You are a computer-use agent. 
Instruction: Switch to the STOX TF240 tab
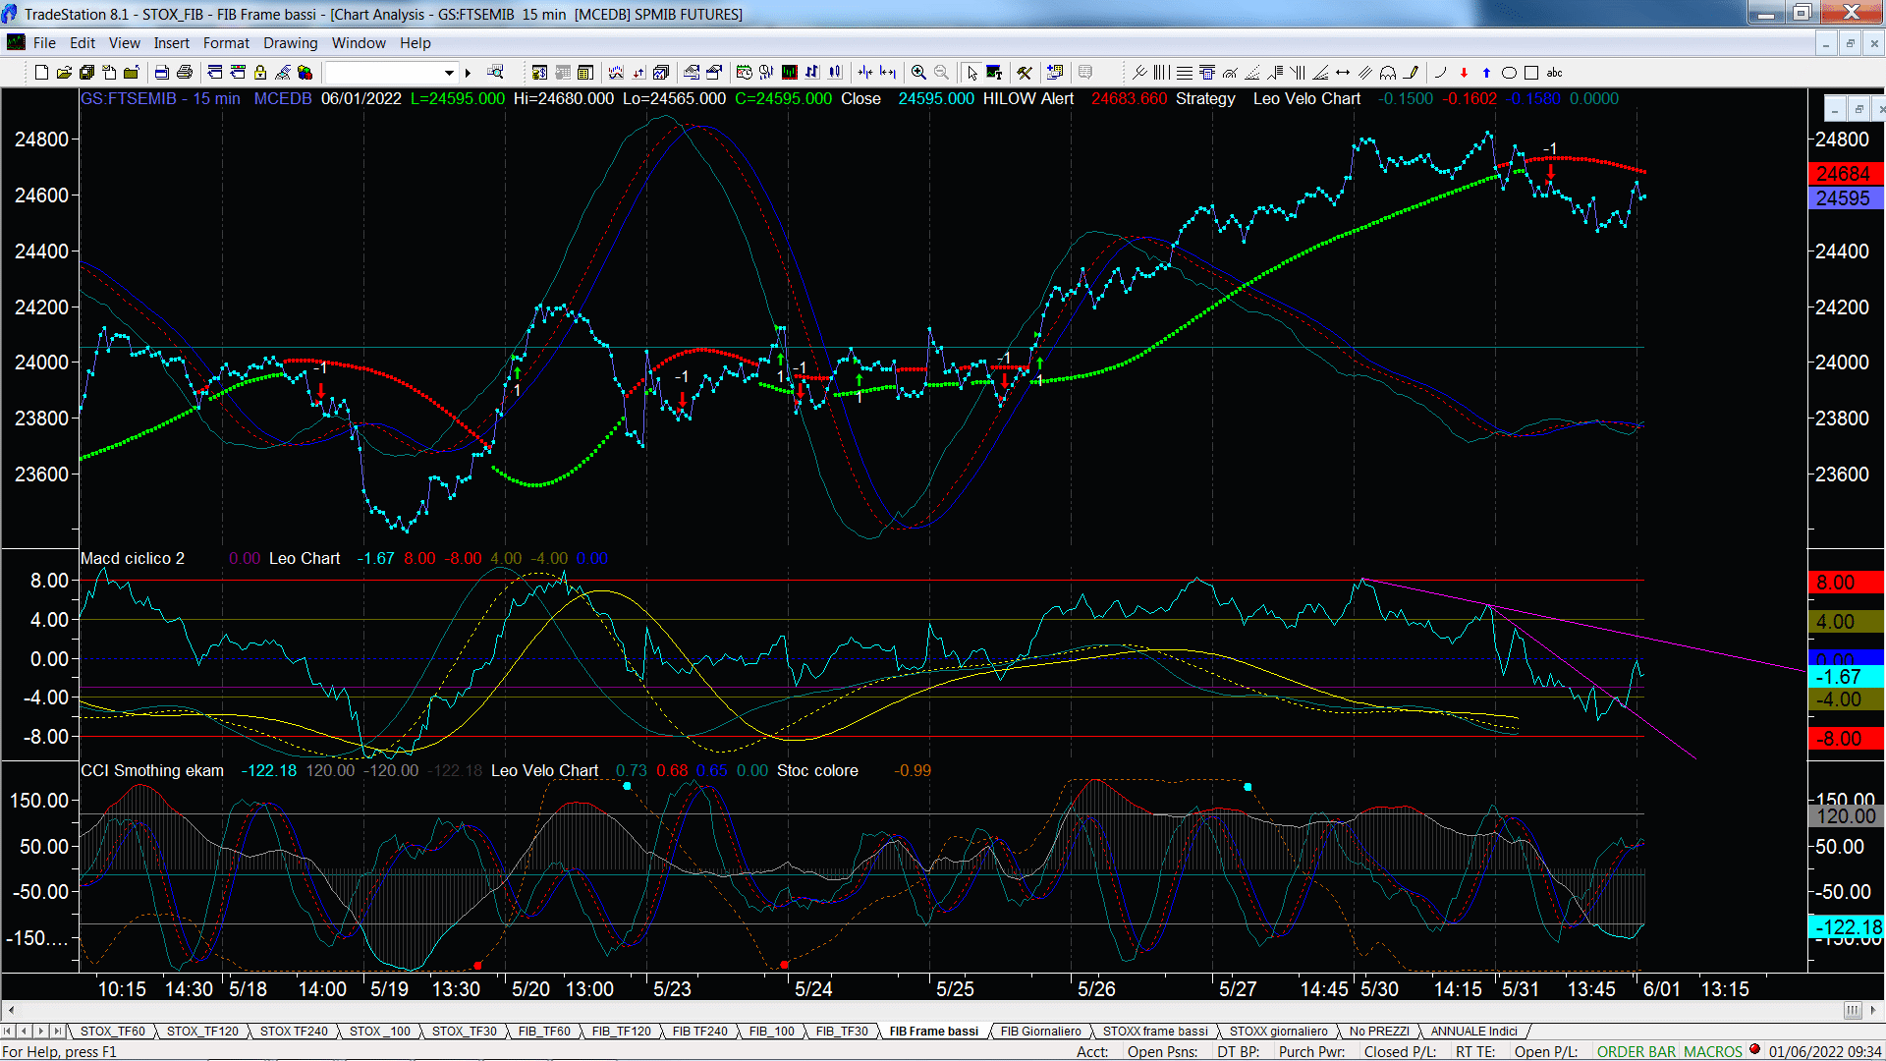[294, 1032]
